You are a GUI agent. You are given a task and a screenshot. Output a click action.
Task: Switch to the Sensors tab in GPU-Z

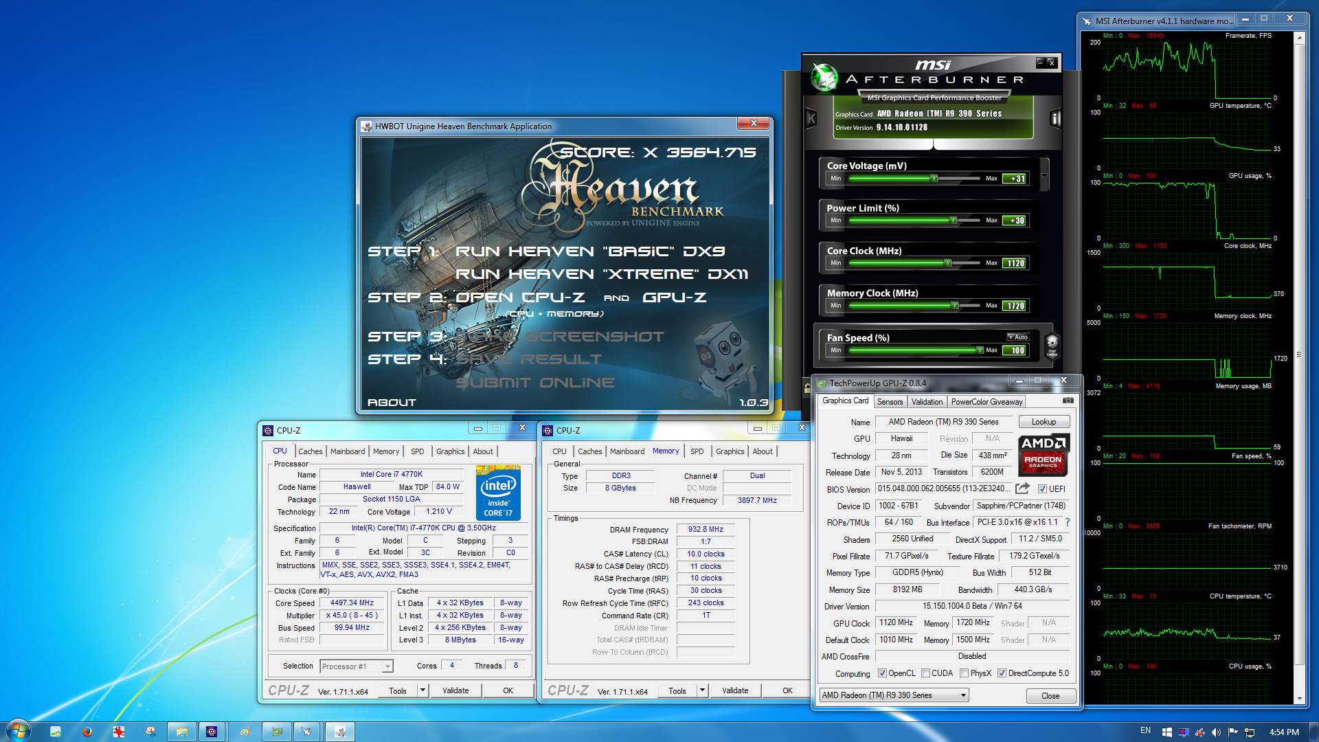(x=890, y=402)
